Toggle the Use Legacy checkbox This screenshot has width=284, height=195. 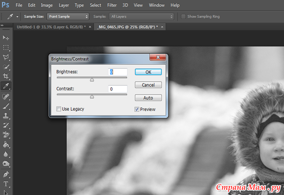tap(59, 109)
